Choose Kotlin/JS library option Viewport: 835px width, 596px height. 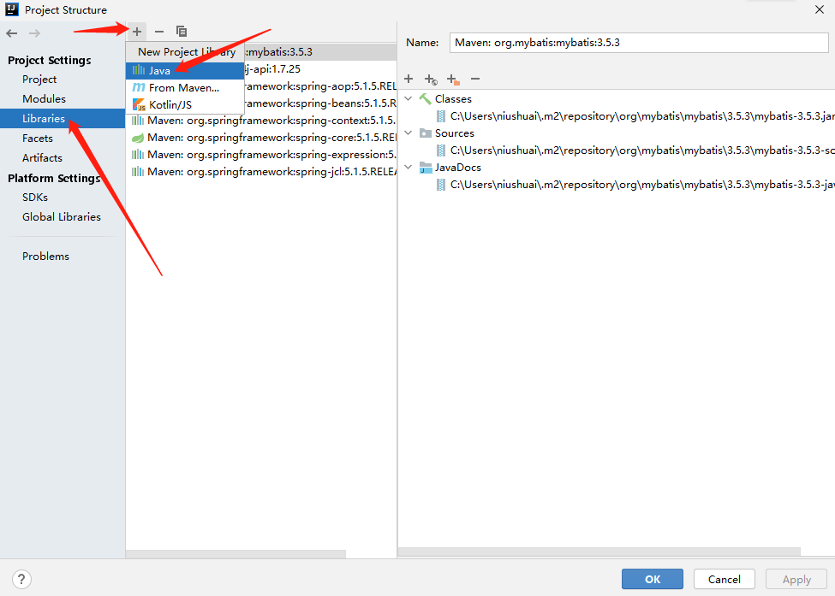coord(185,104)
